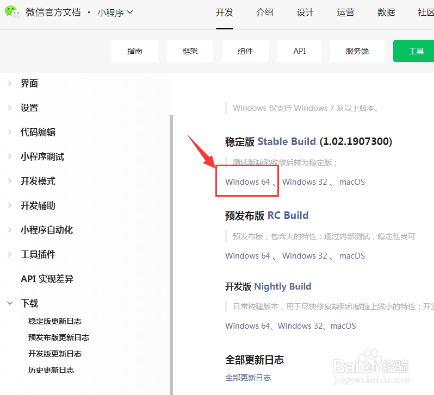Download Nightly Build Windows 32
434x395 pixels.
click(300, 326)
